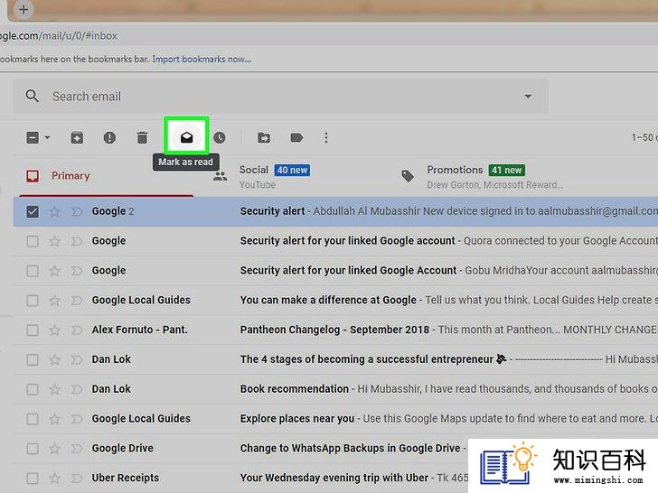658x493 pixels.
Task: Star the You can make a difference email
Action: point(54,300)
